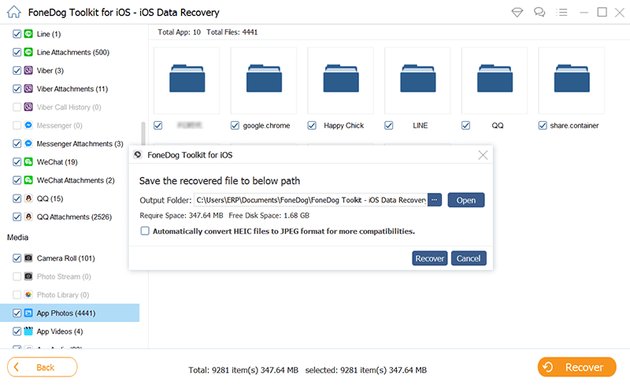630x385 pixels.
Task: Uncheck the Viber Attachments (11) checkbox
Action: pyautogui.click(x=17, y=89)
